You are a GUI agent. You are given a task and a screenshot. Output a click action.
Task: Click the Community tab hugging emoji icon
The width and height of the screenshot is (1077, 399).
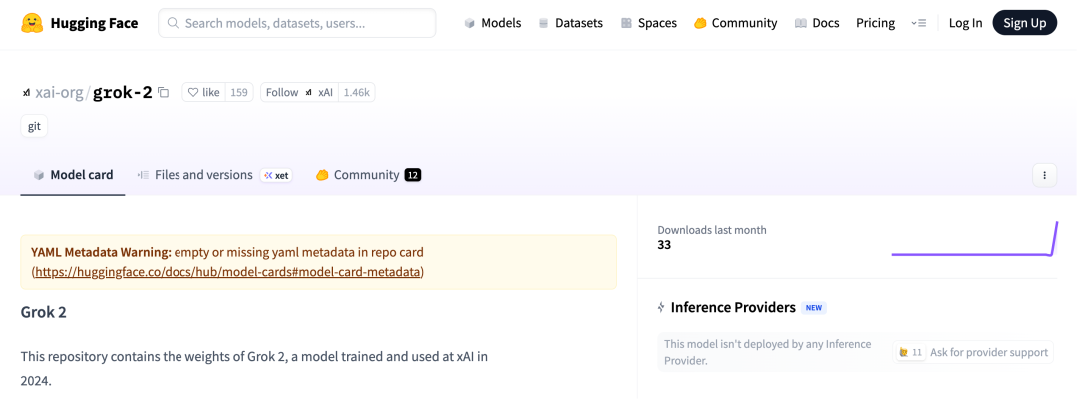pyautogui.click(x=322, y=176)
